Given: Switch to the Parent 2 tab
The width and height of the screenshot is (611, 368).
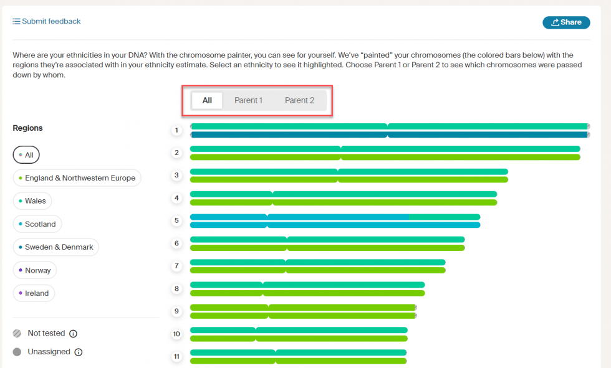Looking at the screenshot, I should click(x=299, y=100).
